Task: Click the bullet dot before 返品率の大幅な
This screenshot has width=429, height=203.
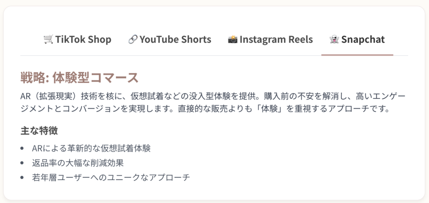Action: [22, 163]
